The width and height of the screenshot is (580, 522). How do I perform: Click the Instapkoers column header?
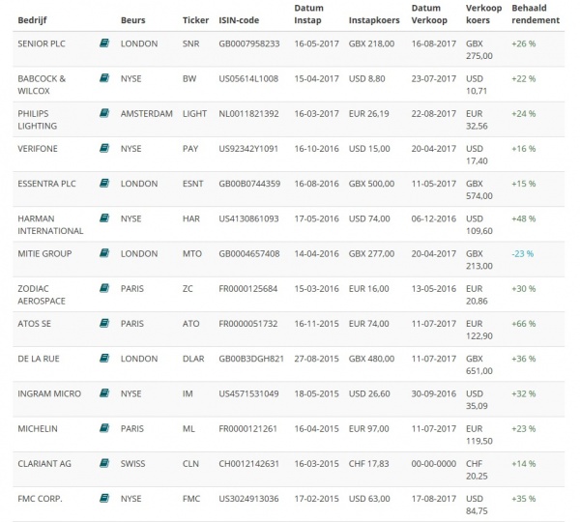374,20
